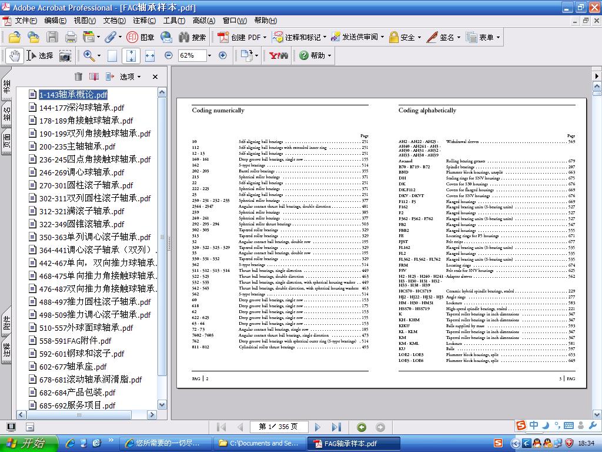Close the bookmarks navigation panel
This screenshot has height=452, width=602.
[x=155, y=77]
